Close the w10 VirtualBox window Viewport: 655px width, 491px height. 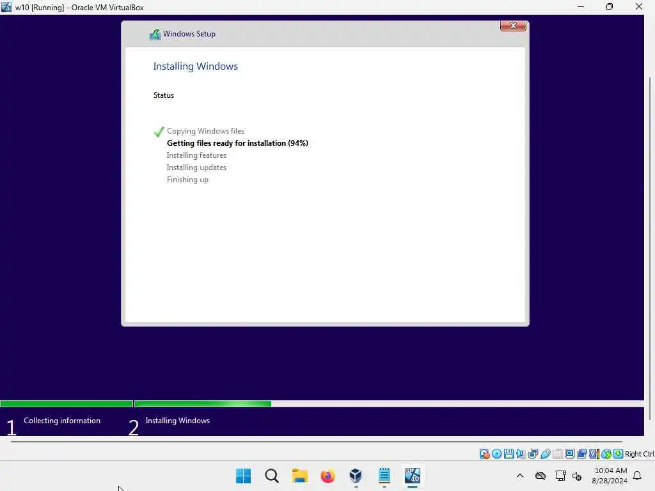click(639, 6)
